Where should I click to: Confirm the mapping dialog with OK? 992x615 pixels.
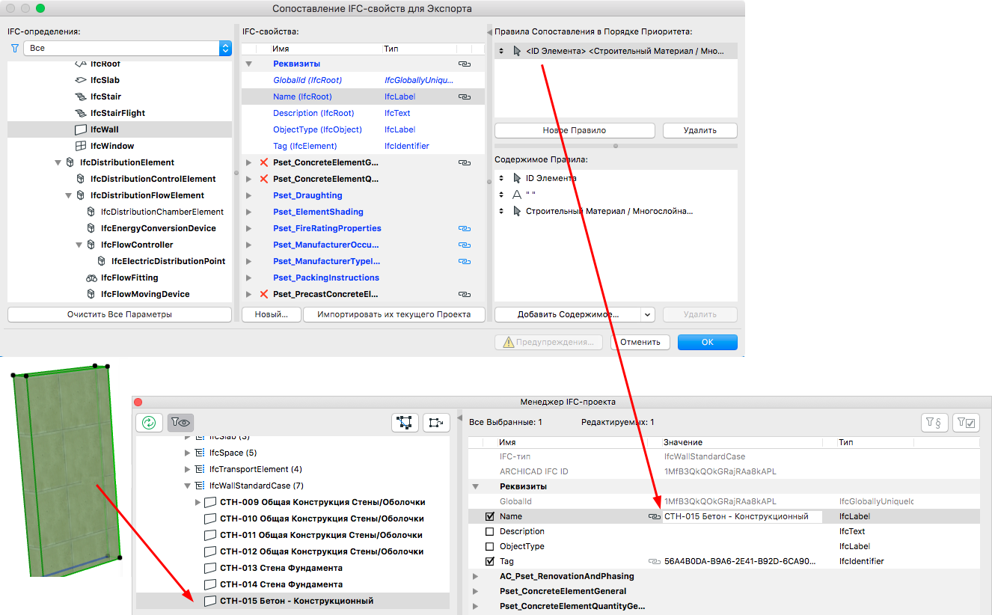click(708, 342)
